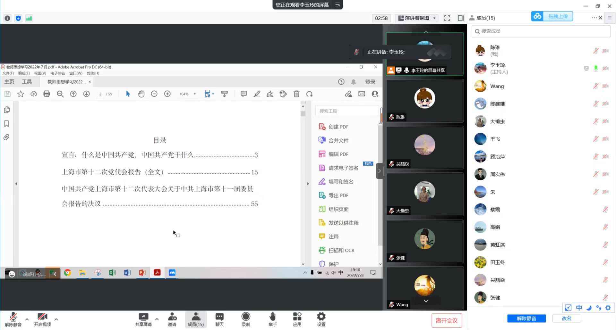Open the 聊天 chat panel
Image resolution: width=616 pixels, height=330 pixels.
pos(219,319)
